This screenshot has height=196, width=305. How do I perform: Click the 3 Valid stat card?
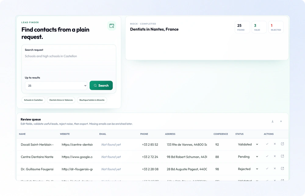coord(259,27)
